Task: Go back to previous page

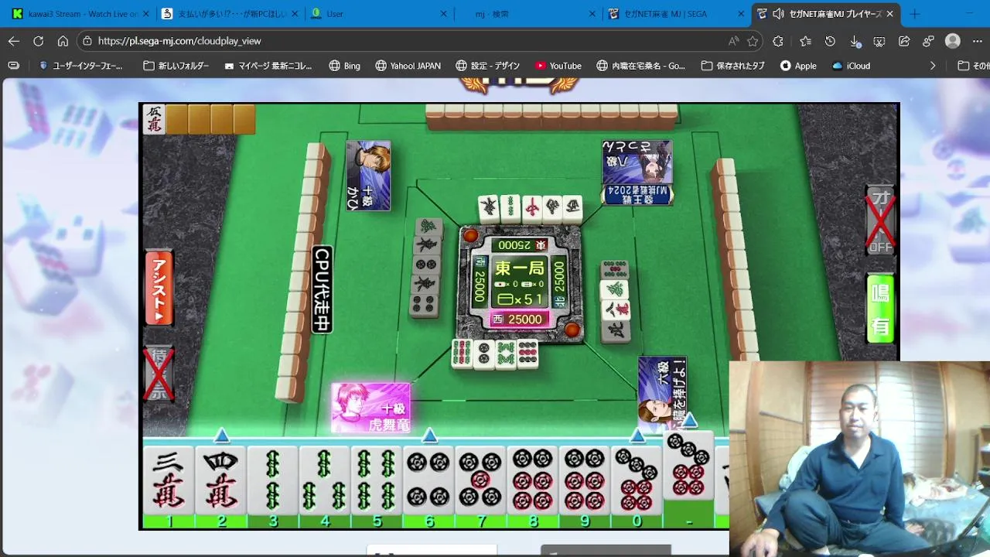Action: tap(14, 41)
